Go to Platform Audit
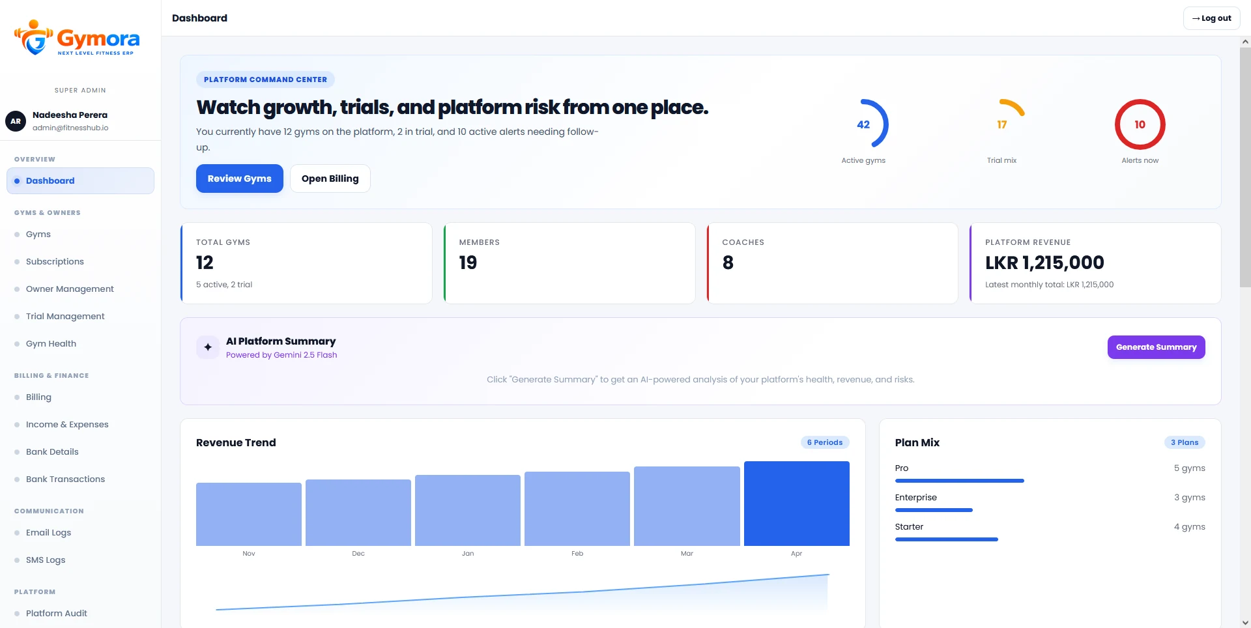Screen dimensions: 1251x628 (80, 613)
